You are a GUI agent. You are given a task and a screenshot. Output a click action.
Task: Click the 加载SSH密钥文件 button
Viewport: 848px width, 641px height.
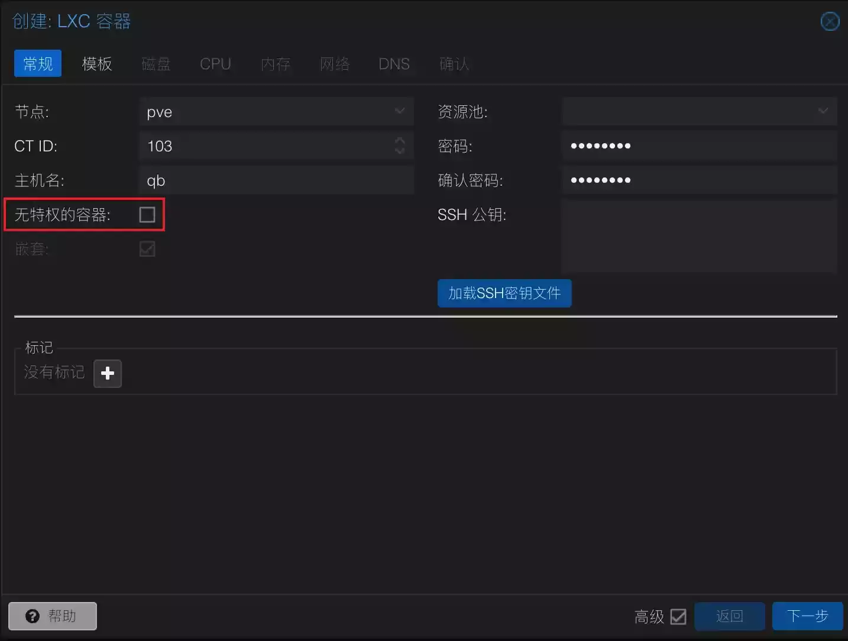[504, 293]
